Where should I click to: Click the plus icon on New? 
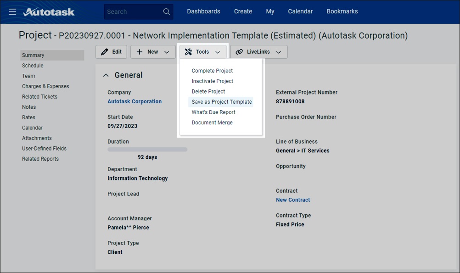(140, 52)
